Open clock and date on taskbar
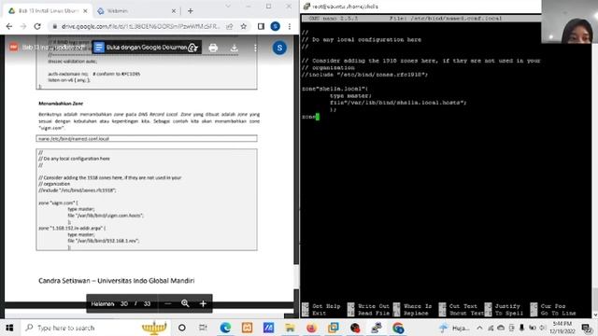 562,328
